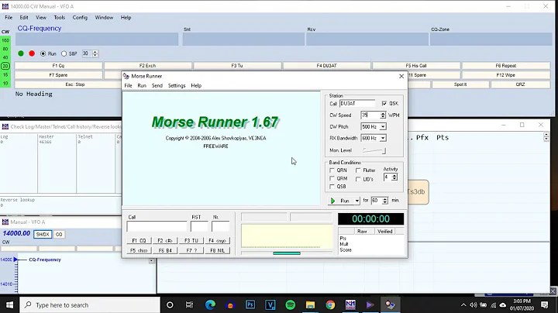Click SH/DX button in bandmap window

[x=43, y=235]
